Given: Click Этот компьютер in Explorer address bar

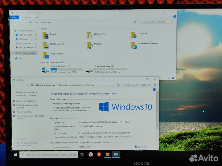Looking at the screenshot, I should click(x=43, y=22).
